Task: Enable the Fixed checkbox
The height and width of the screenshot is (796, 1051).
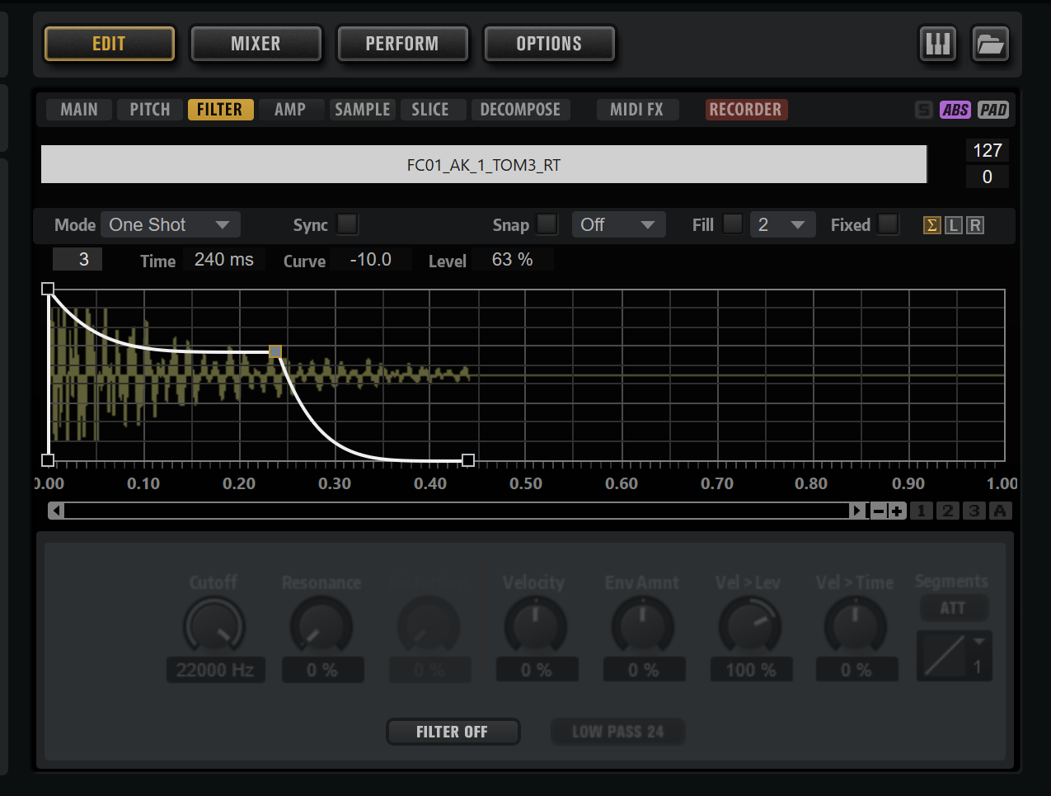Action: pyautogui.click(x=888, y=224)
